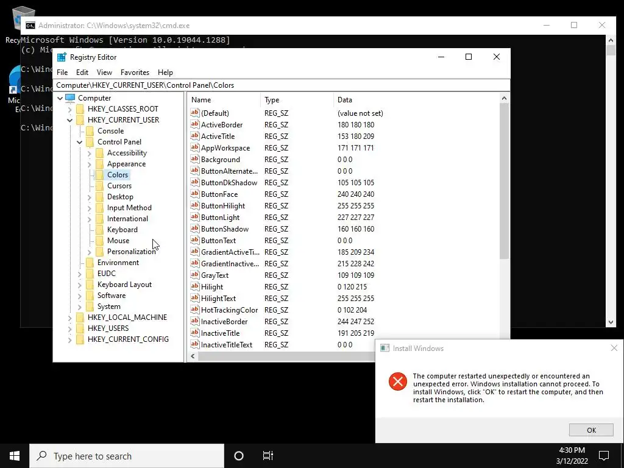The width and height of the screenshot is (624, 468).
Task: Click the registry path address bar
Action: click(282, 85)
